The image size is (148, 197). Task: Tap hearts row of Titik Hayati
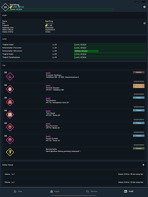pyautogui.click(x=139, y=120)
